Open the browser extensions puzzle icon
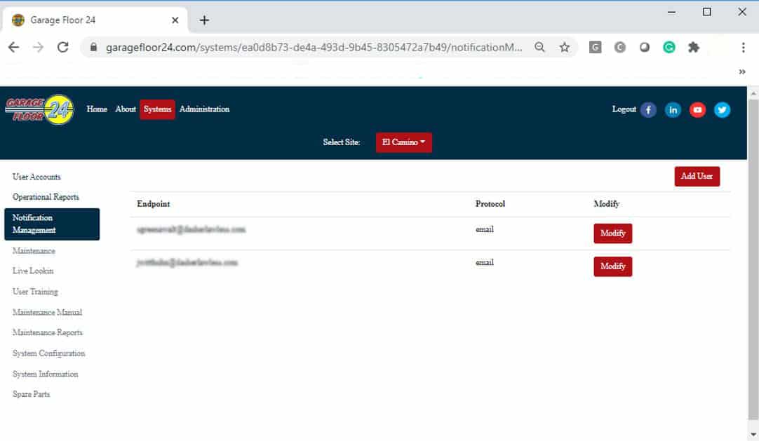This screenshot has width=759, height=441. click(694, 48)
